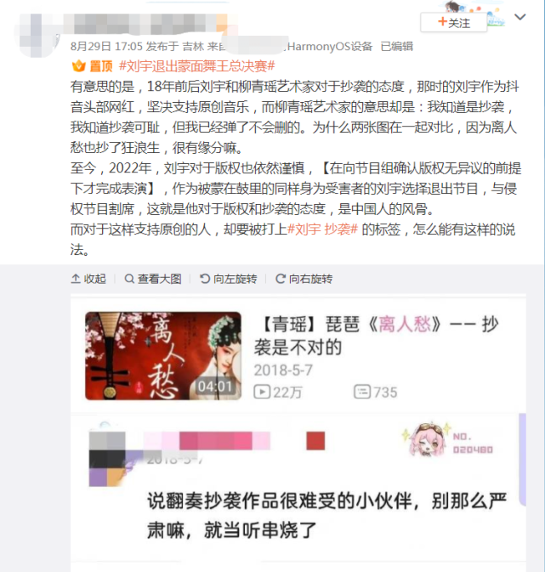Click the 置顶 crown pinned icon

pyautogui.click(x=78, y=66)
